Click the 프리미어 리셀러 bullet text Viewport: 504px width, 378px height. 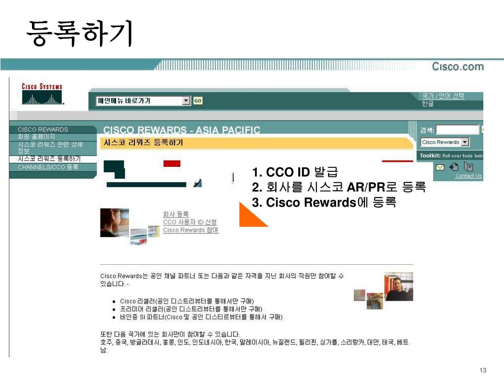click(x=191, y=309)
